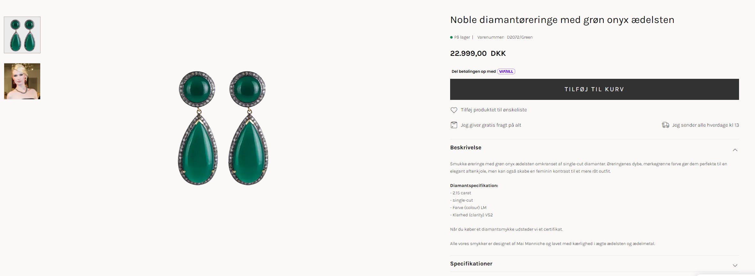
Task: Click 'Del betalingen op med' text
Action: (x=473, y=71)
